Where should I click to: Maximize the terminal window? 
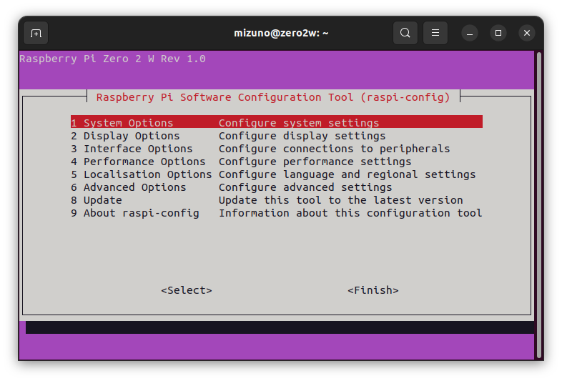pyautogui.click(x=498, y=33)
